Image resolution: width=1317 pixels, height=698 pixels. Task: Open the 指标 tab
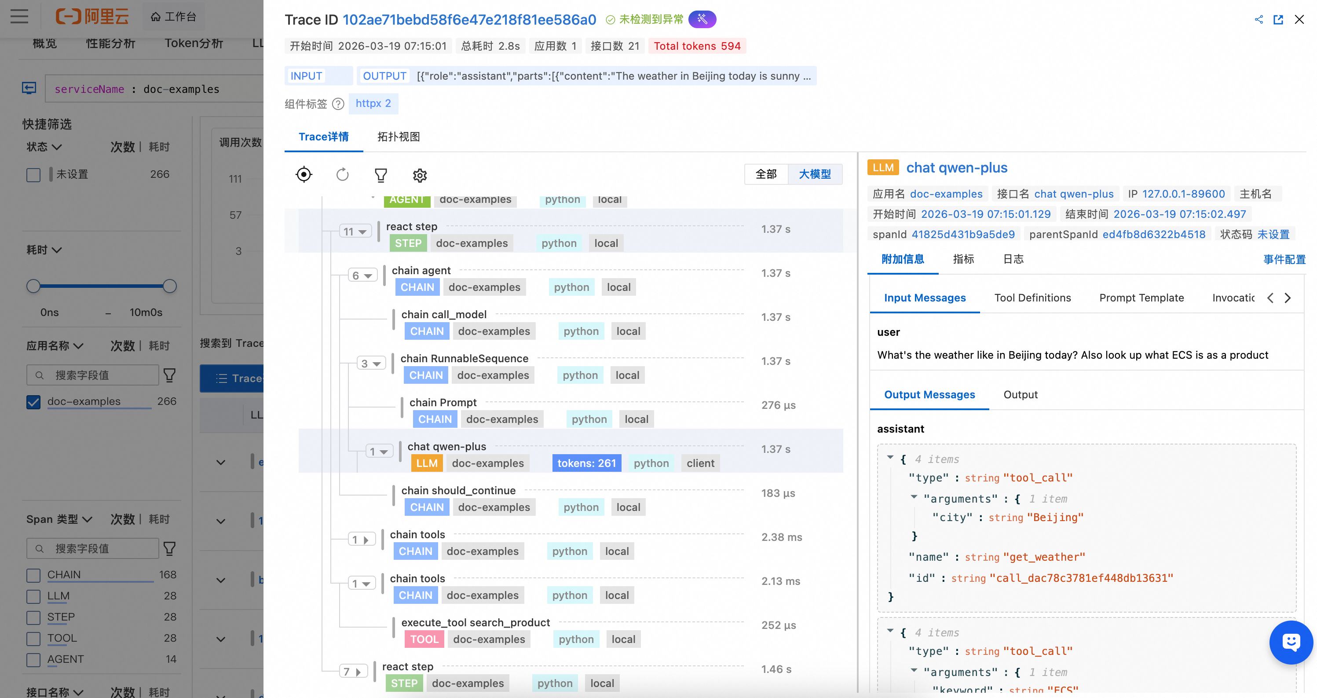pyautogui.click(x=963, y=259)
